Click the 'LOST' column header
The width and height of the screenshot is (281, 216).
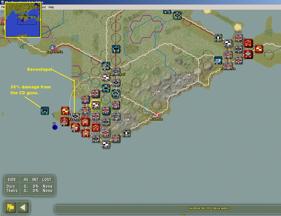47,180
